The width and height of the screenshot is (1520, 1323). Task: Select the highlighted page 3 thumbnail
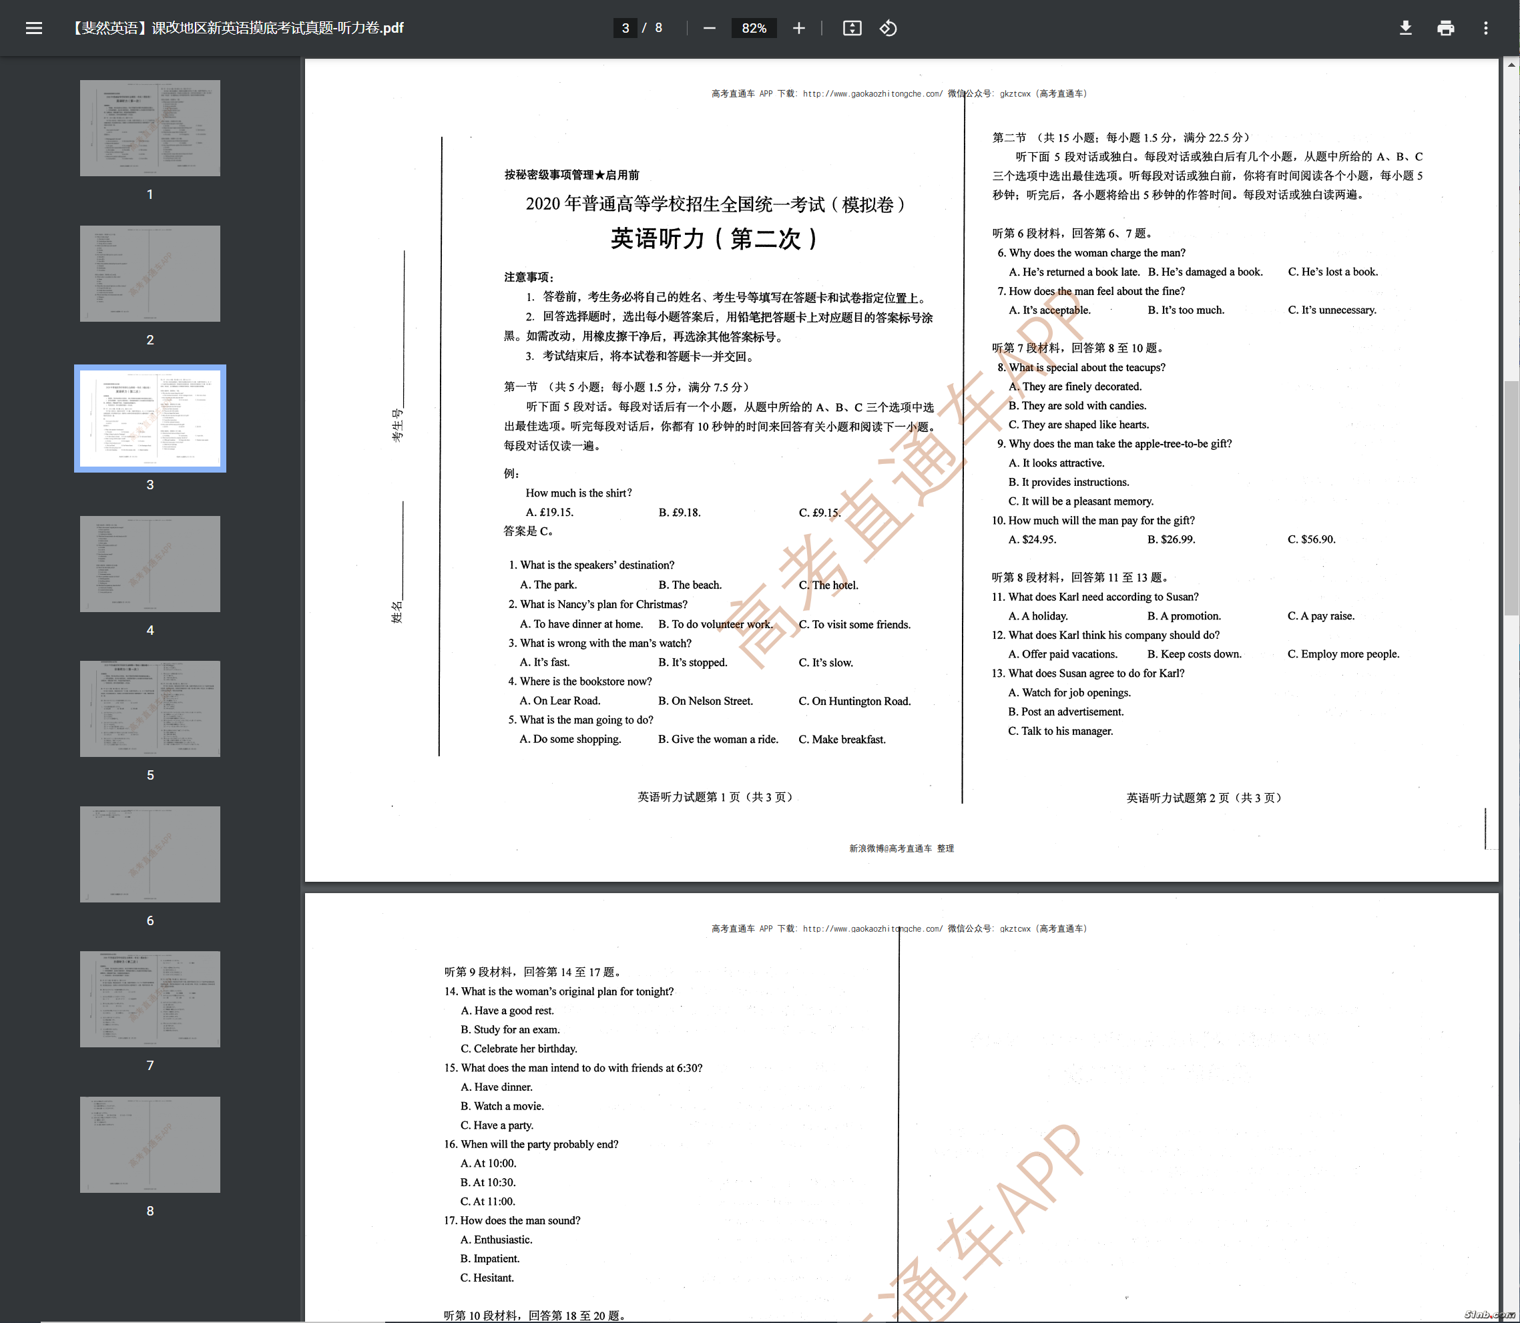150,418
